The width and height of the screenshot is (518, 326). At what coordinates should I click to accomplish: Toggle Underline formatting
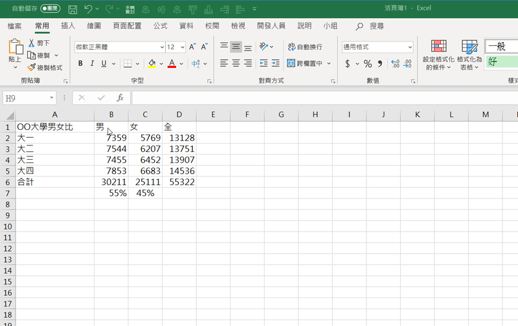[104, 63]
